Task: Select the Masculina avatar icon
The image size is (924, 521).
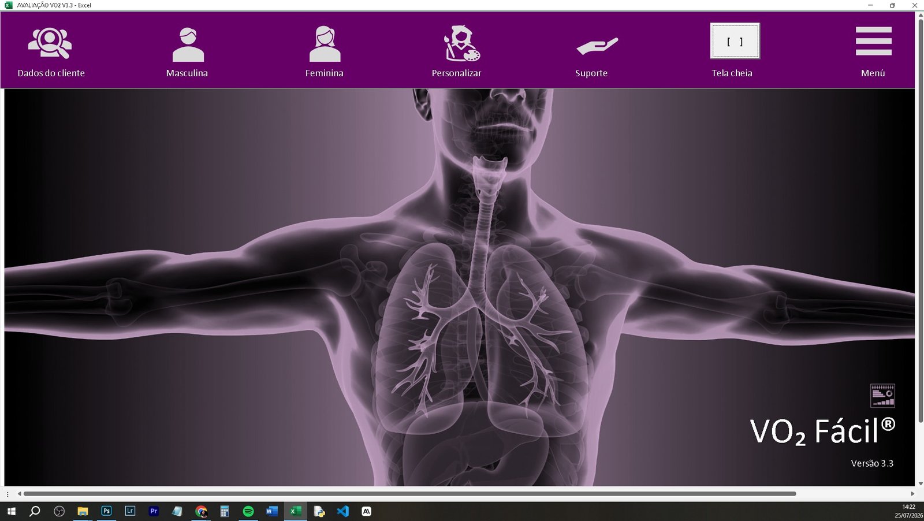Action: click(x=188, y=44)
